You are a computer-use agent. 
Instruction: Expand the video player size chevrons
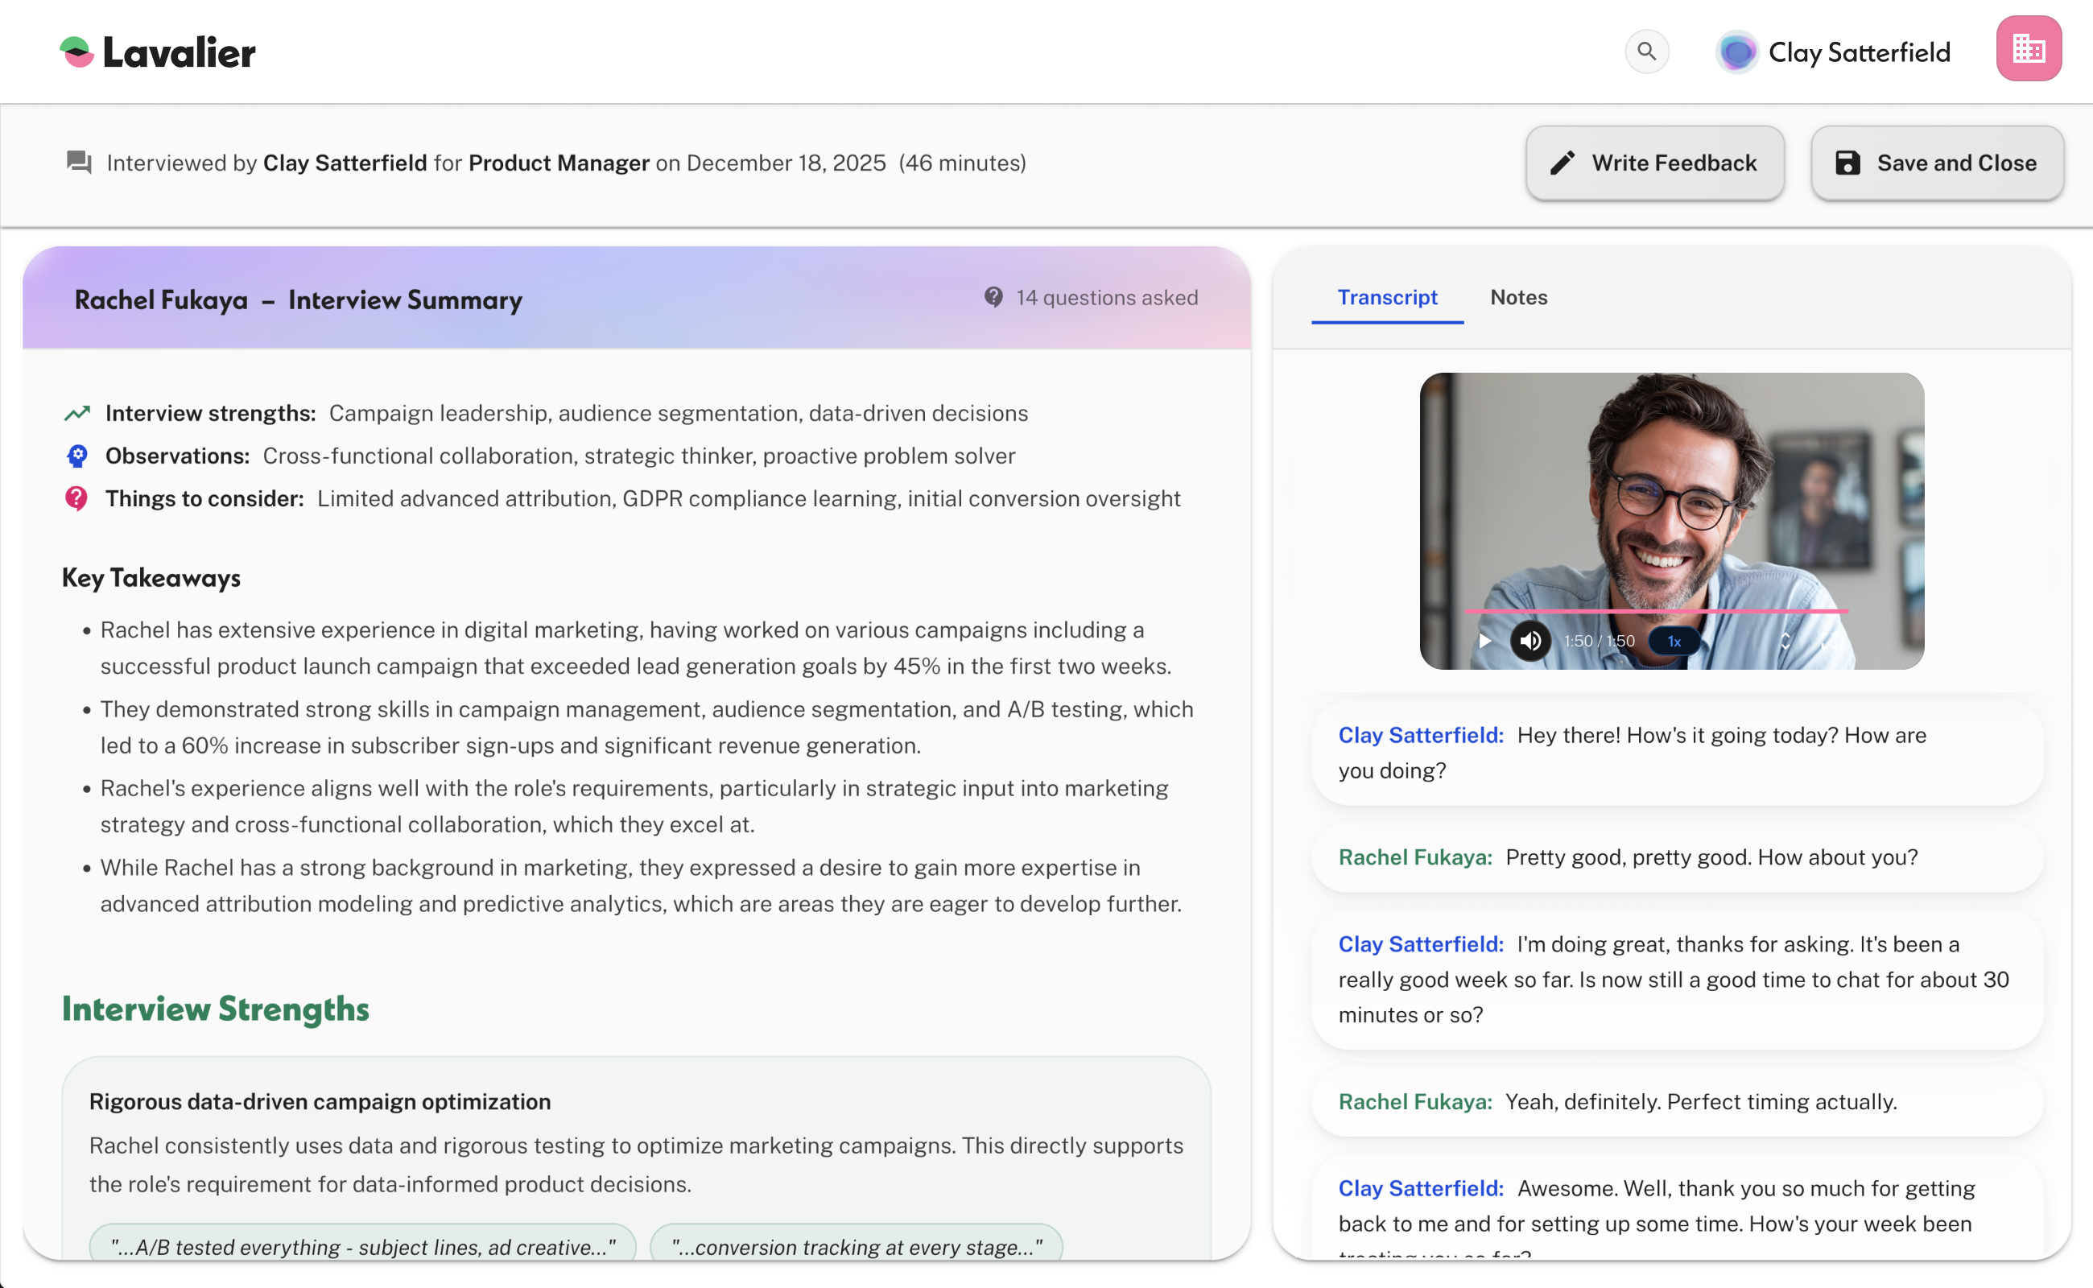[1785, 641]
